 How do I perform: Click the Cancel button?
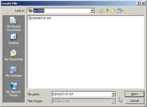[x=134, y=101]
